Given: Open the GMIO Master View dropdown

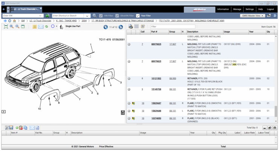Looking at the screenshot, I should [253, 16].
